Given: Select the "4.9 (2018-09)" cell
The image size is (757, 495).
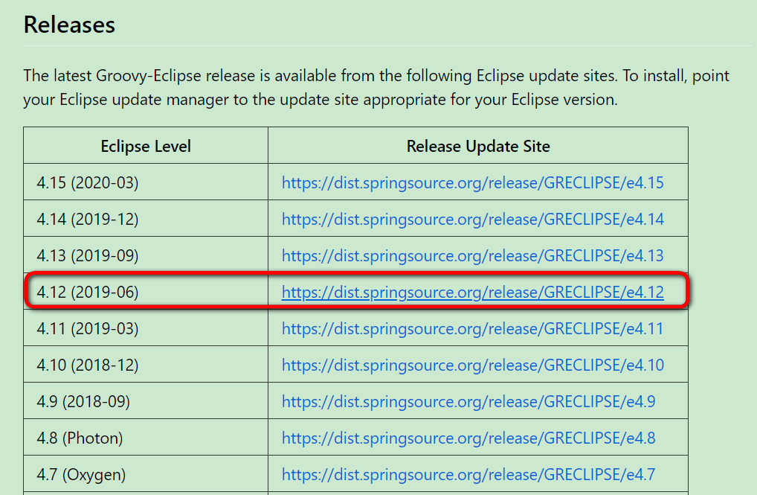Looking at the screenshot, I should [146, 400].
